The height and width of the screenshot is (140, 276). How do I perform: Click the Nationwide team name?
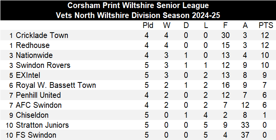click(34, 55)
